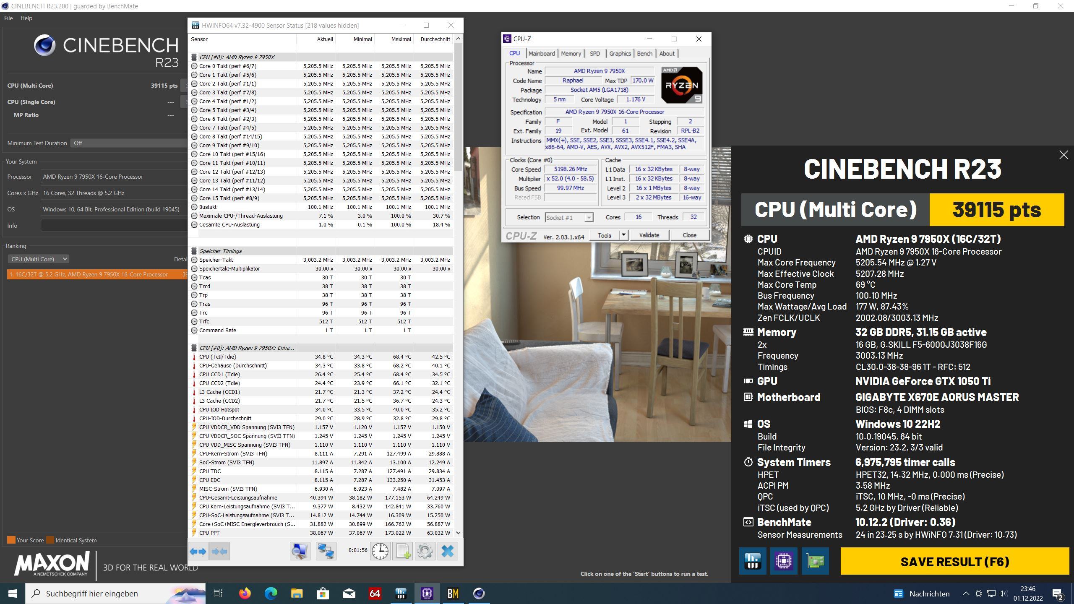Image resolution: width=1074 pixels, height=604 pixels.
Task: Close HWiNFO sensors with blue X icon
Action: (x=448, y=551)
